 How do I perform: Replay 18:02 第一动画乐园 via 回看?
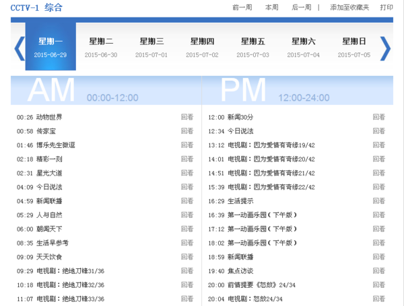(378, 243)
